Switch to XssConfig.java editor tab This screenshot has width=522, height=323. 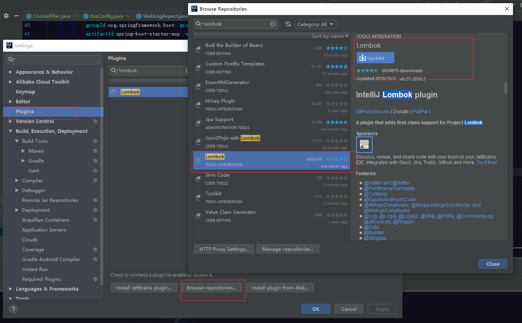pyautogui.click(x=106, y=16)
